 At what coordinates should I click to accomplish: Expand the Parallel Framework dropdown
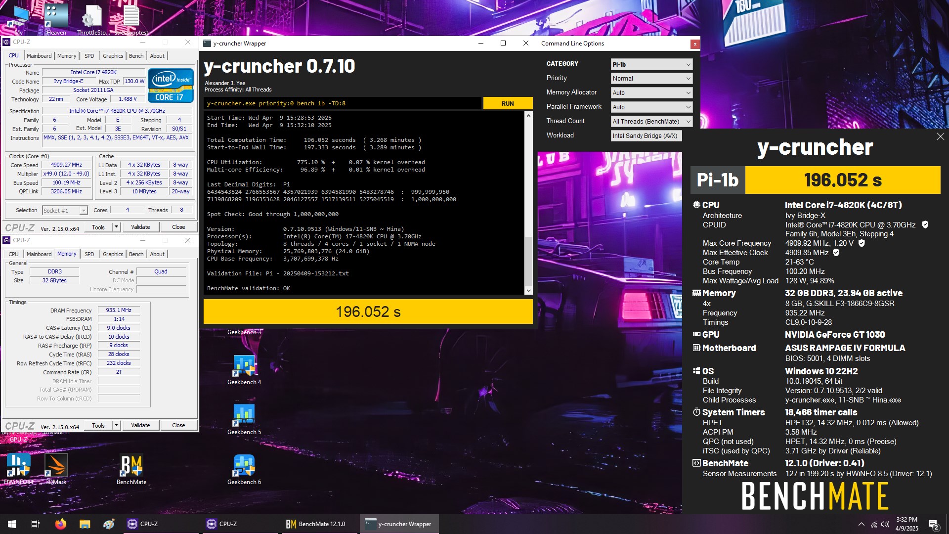651,107
